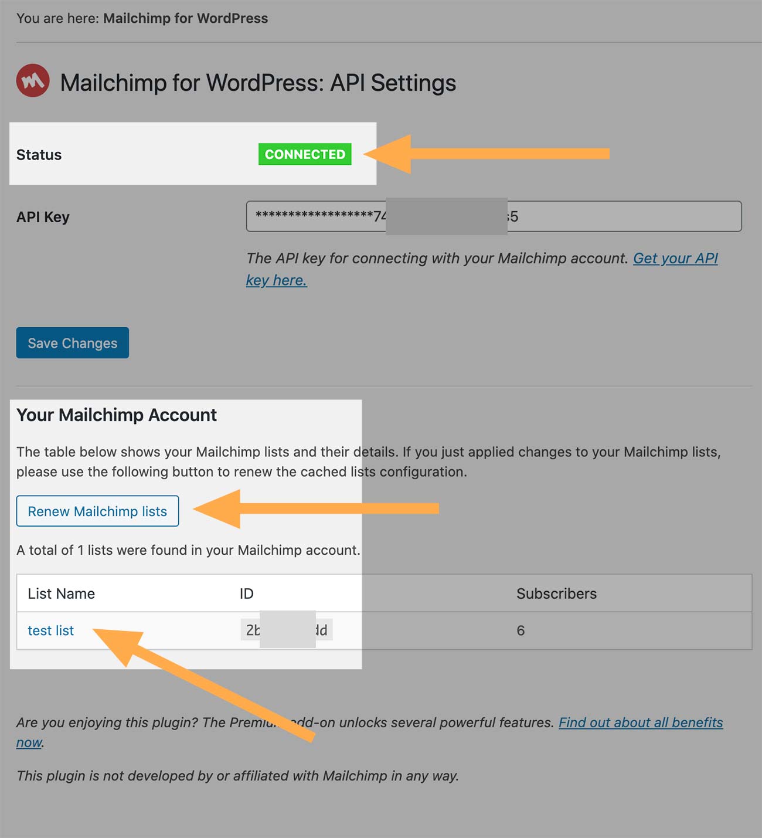Click the API Key row label
Screen dimensions: 762x838
tap(42, 216)
